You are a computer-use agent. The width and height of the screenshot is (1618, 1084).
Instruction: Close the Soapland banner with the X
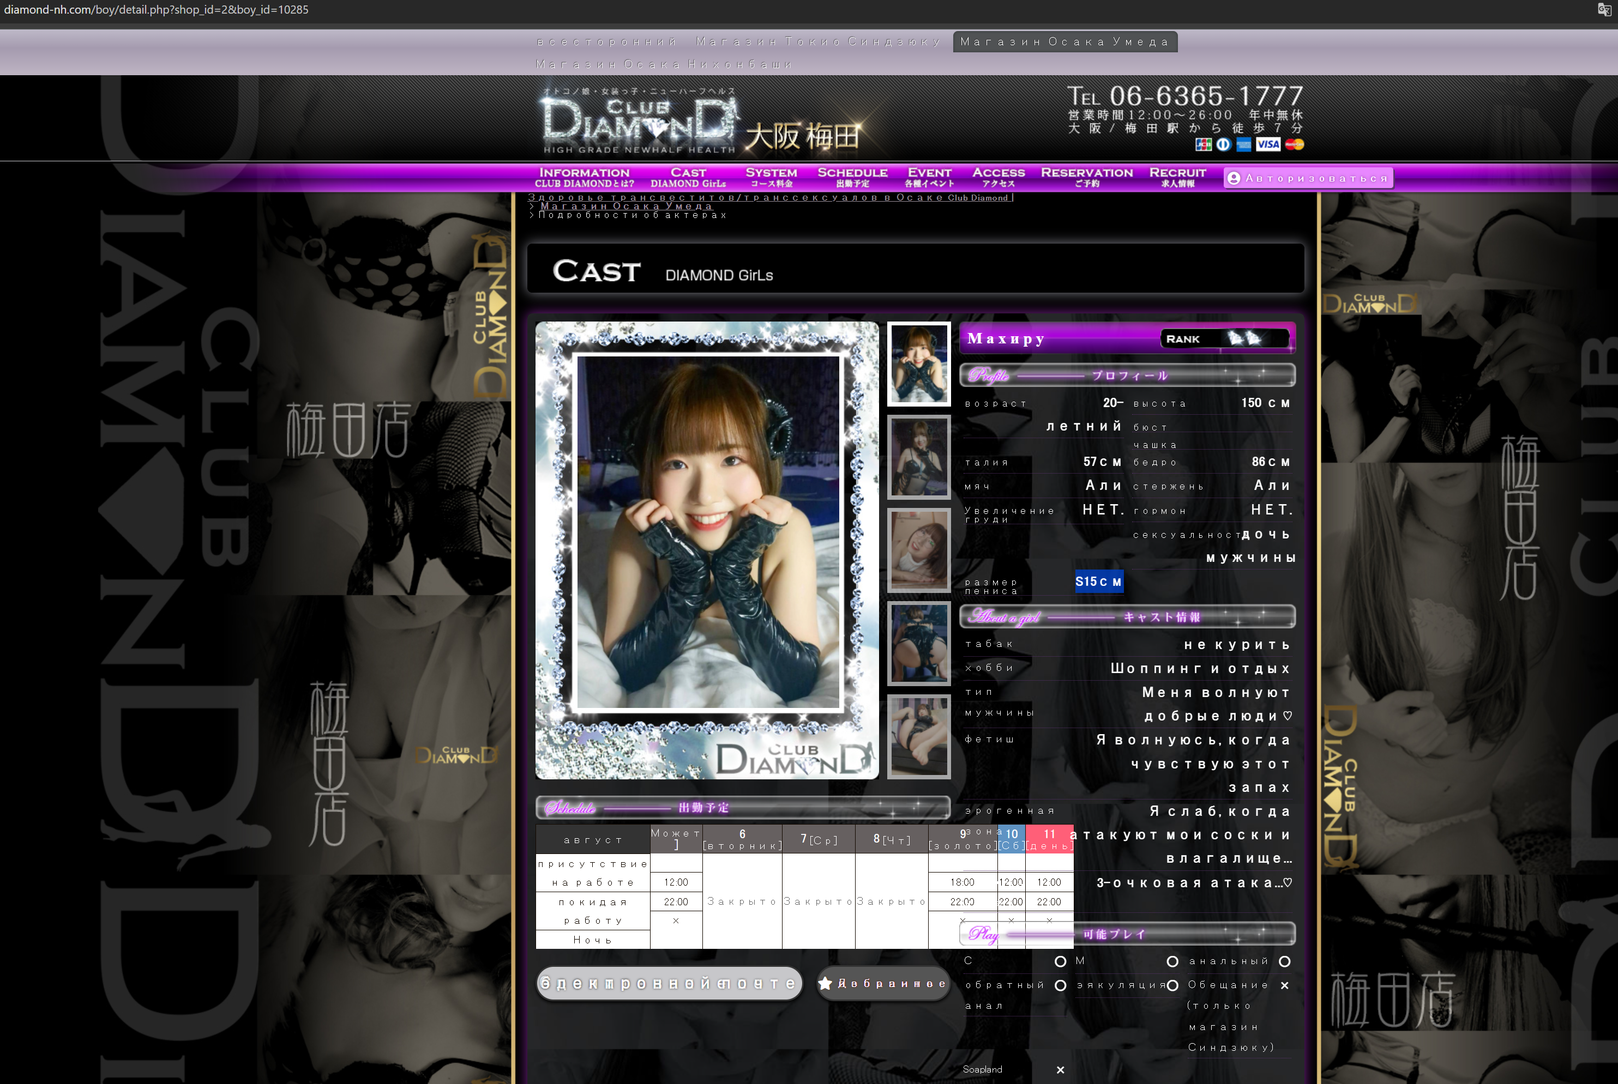1061,1070
